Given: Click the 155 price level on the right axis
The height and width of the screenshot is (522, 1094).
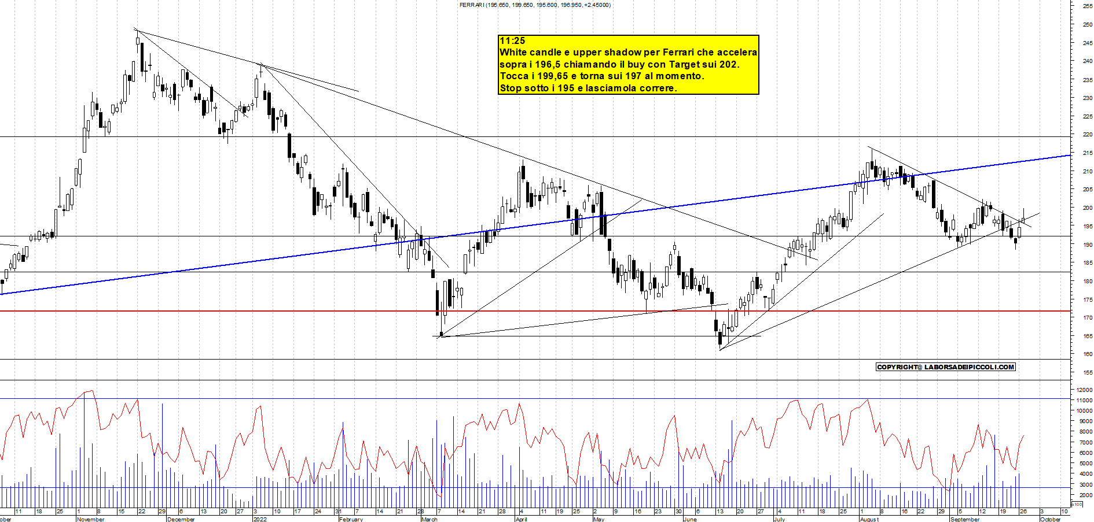Looking at the screenshot, I should (x=1087, y=372).
